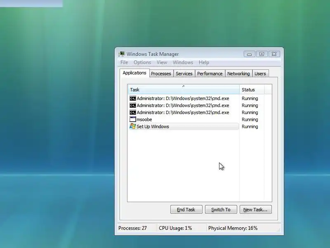Sort by the Task column header
Image resolution: width=330 pixels, height=248 pixels.
(184, 89)
